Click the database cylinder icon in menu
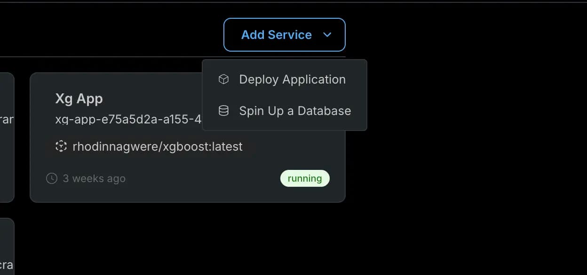The width and height of the screenshot is (587, 275). pos(224,111)
